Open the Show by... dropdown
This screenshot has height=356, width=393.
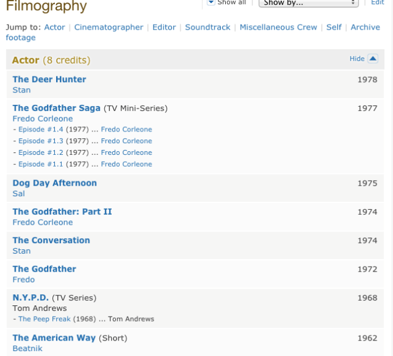[308, 3]
